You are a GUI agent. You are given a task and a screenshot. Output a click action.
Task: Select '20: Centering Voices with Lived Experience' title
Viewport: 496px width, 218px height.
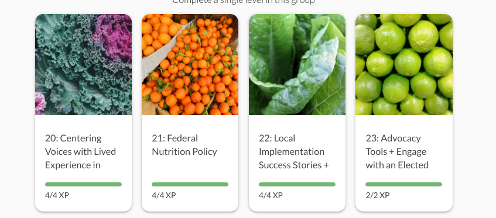(x=80, y=152)
